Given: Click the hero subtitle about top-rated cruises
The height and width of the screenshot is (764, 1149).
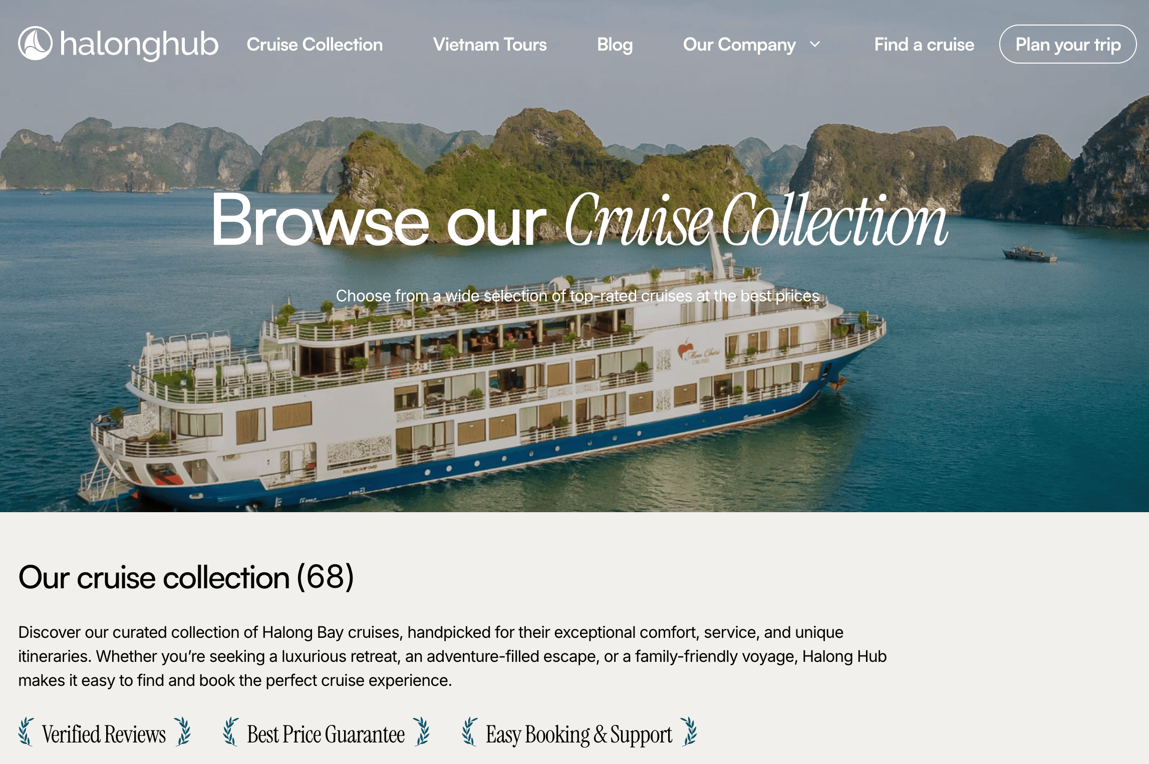Looking at the screenshot, I should click(578, 296).
